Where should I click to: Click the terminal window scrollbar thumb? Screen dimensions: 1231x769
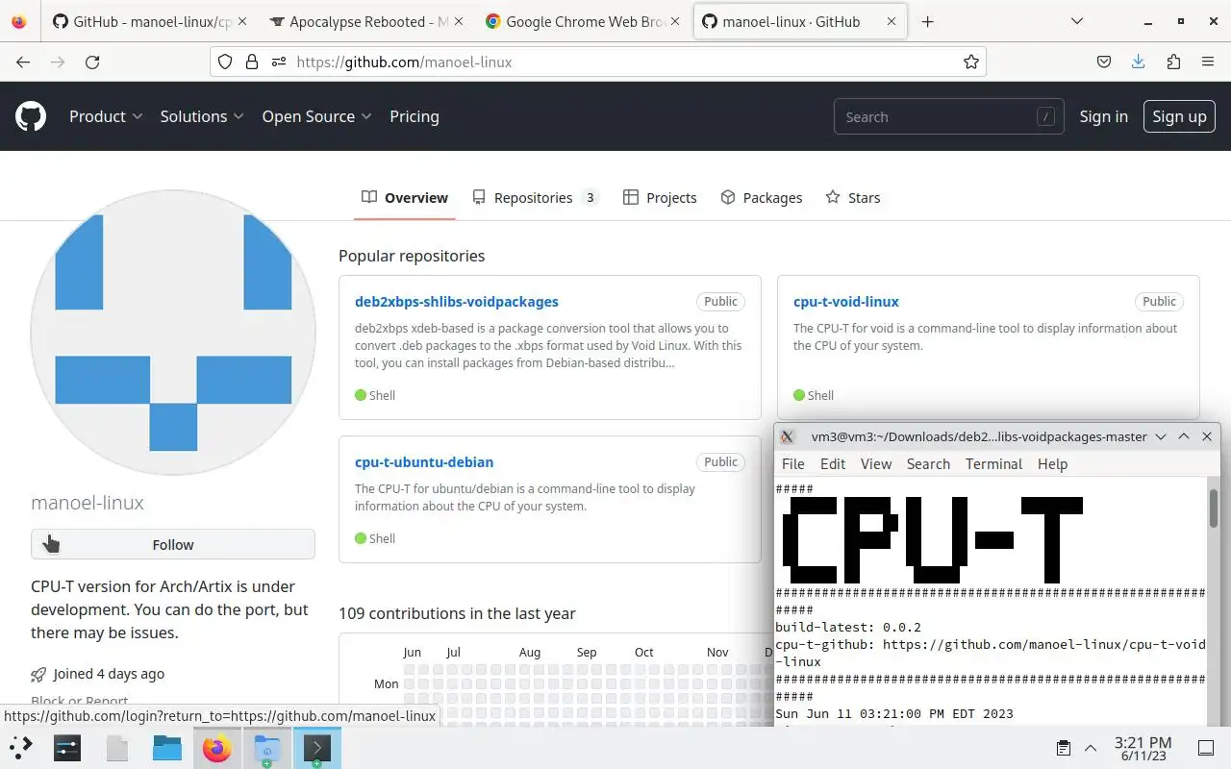click(1214, 508)
